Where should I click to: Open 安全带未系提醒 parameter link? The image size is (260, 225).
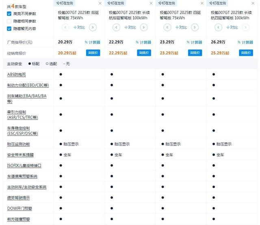coord(20,155)
